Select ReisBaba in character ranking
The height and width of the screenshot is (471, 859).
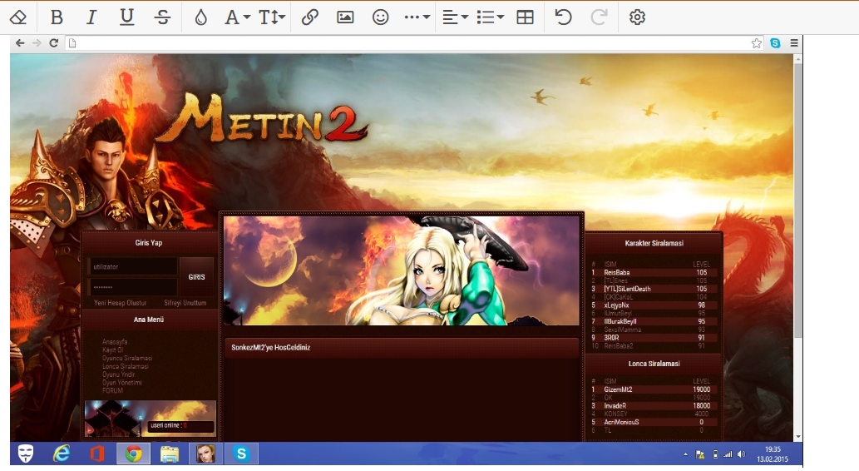click(x=654, y=272)
